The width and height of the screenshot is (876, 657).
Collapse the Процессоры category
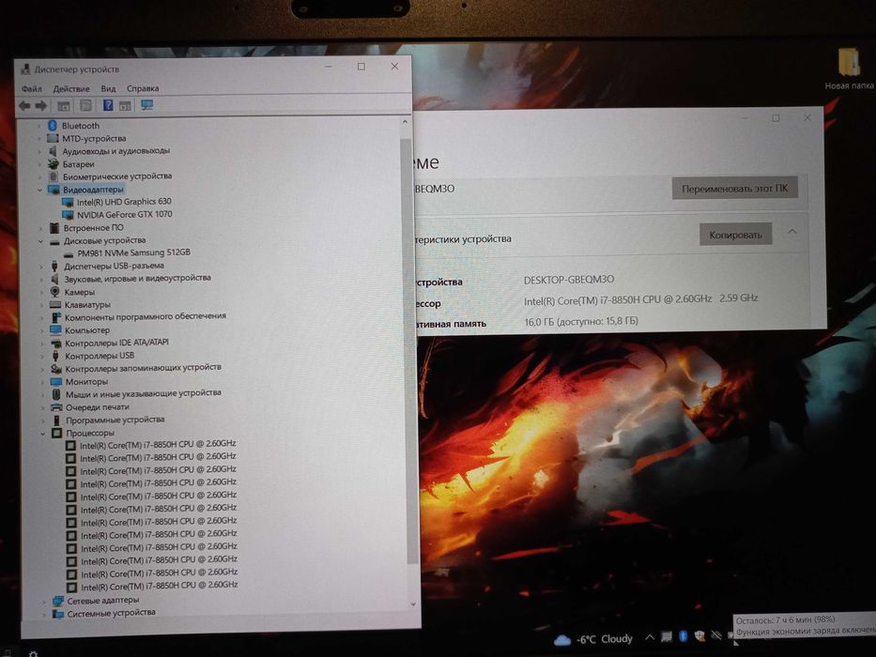click(43, 434)
